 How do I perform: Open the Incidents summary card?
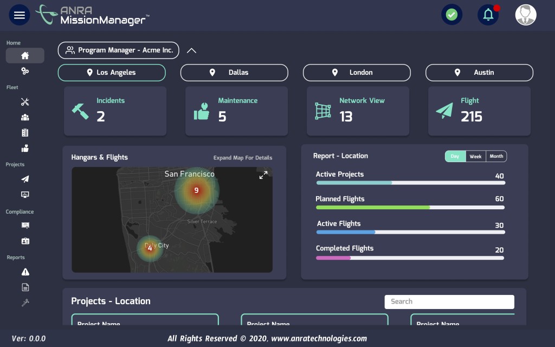click(x=115, y=111)
